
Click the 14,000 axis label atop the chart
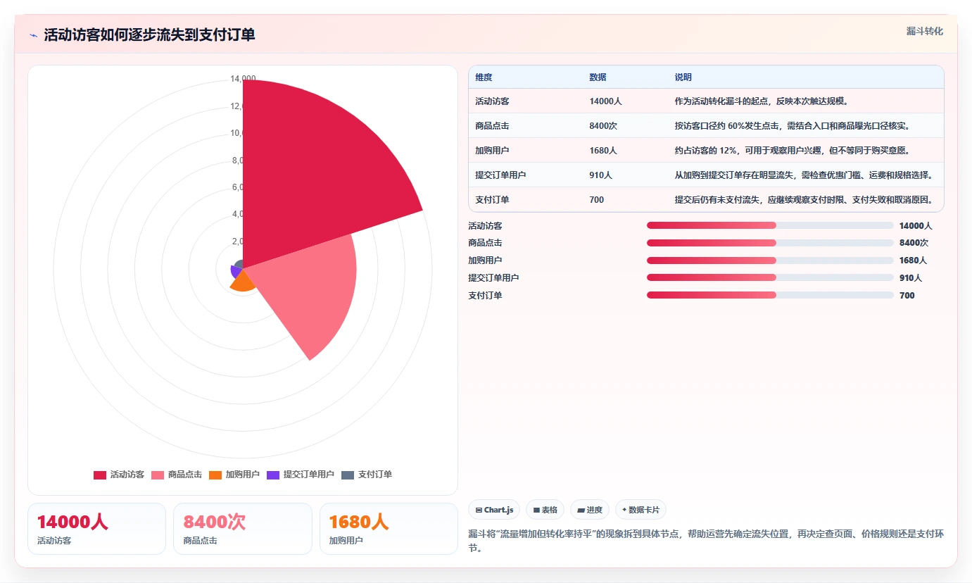point(244,79)
